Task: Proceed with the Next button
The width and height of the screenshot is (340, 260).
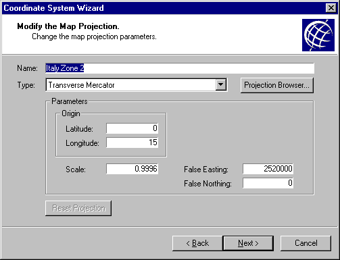Action: point(248,243)
